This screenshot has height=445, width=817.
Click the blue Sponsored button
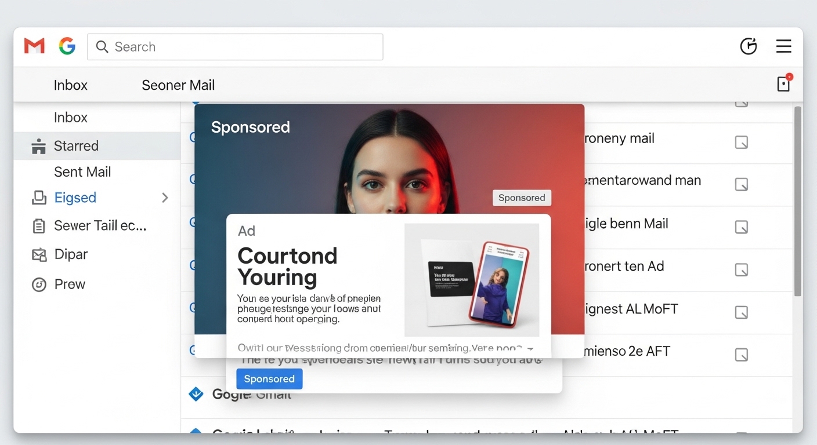(x=269, y=379)
